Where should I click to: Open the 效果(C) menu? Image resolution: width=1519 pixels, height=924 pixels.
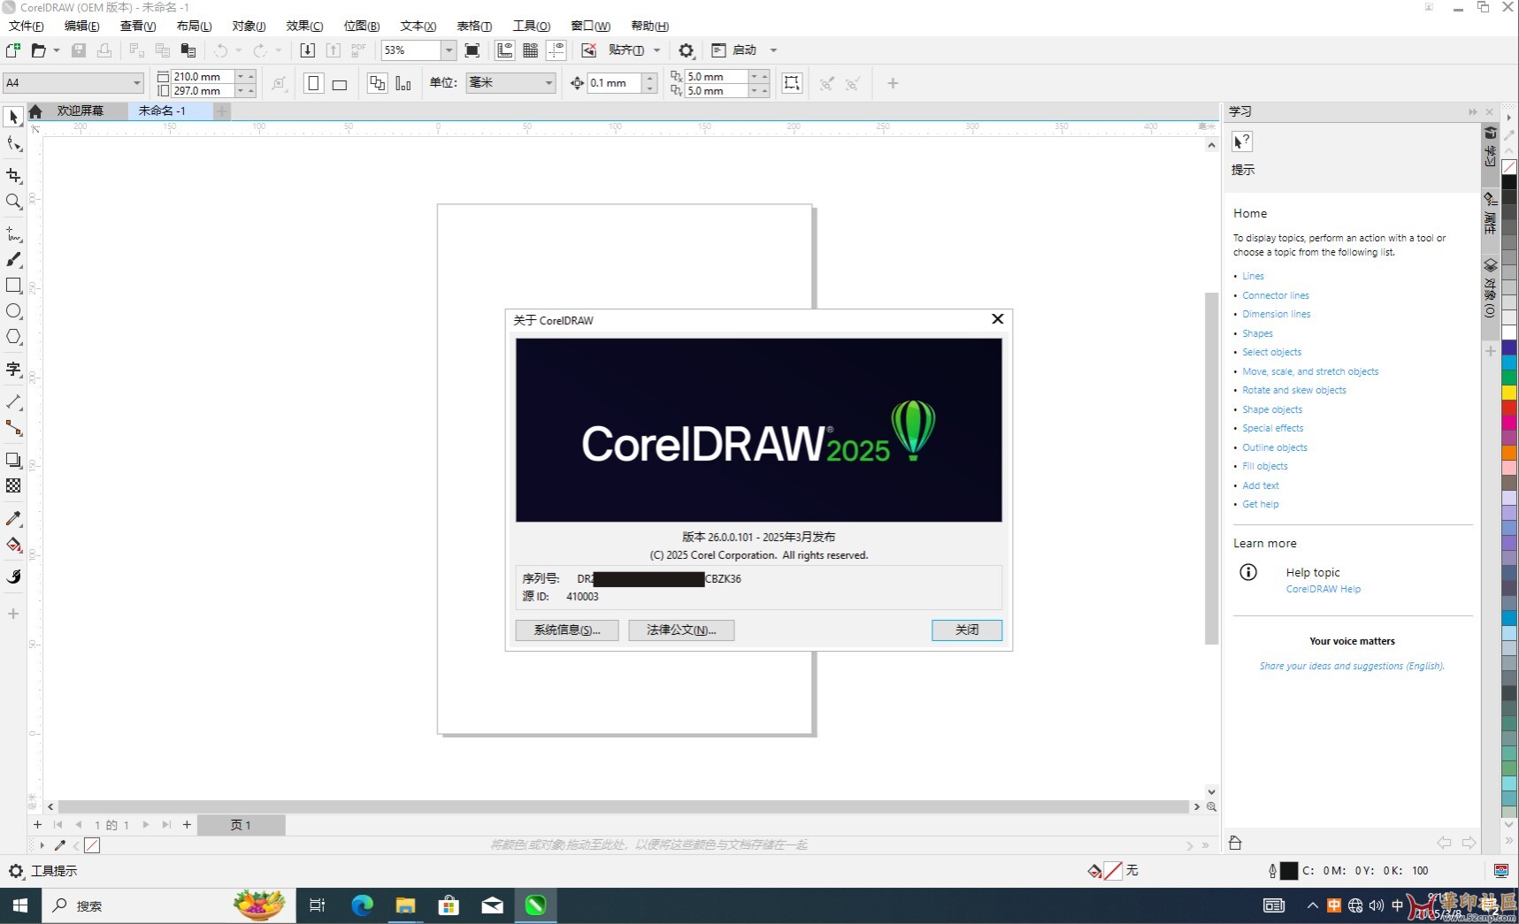tap(303, 26)
